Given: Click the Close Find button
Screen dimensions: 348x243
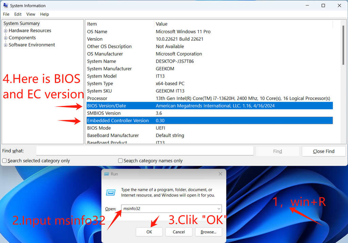Looking at the screenshot, I should coord(323,151).
